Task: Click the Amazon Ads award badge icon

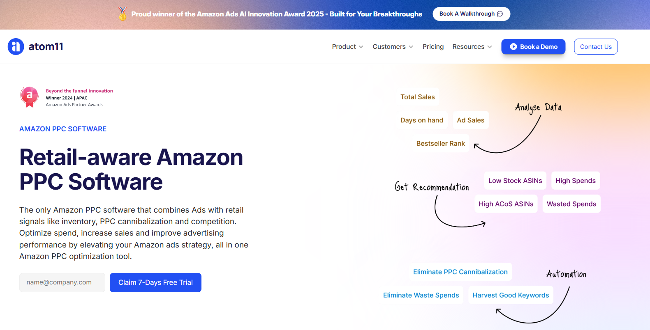Action: 29,97
